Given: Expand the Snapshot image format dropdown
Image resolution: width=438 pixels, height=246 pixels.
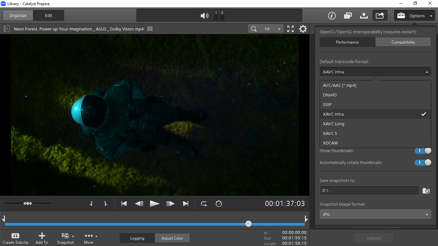Looking at the screenshot, I should coord(375,214).
